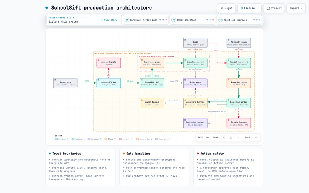The image size is (309, 193).
Task: Click the SchoolSift API node
Action: 152,83
